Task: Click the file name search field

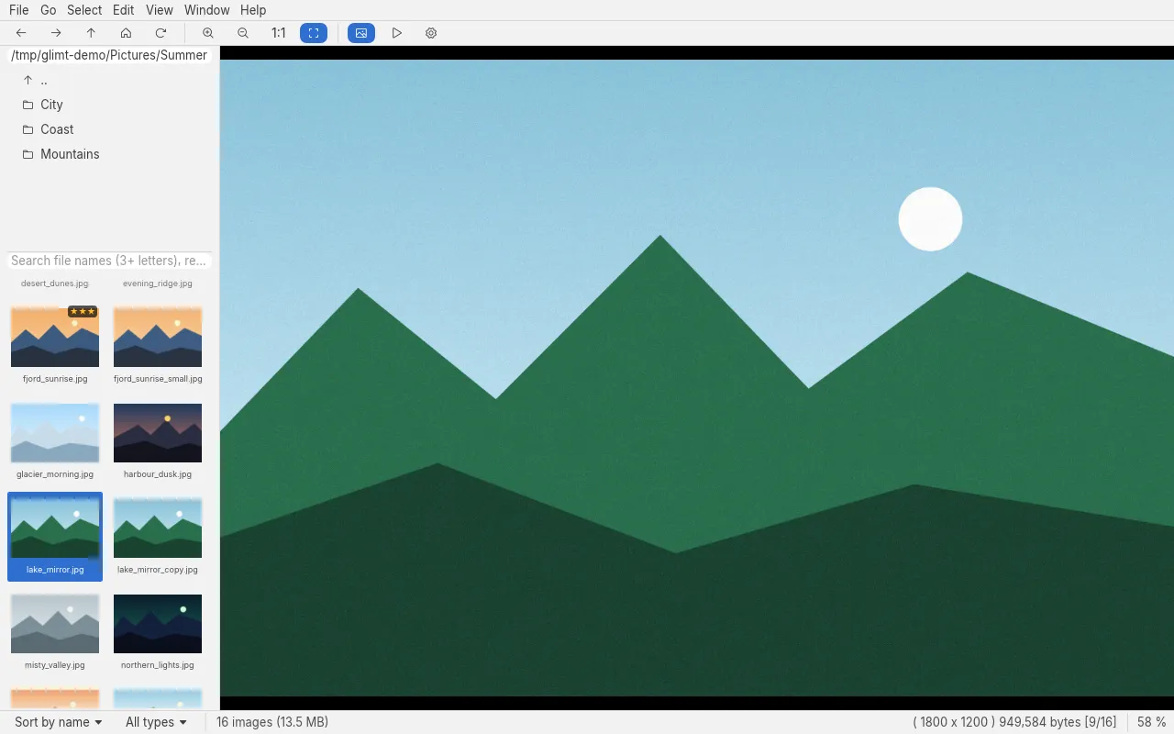Action: click(x=109, y=261)
